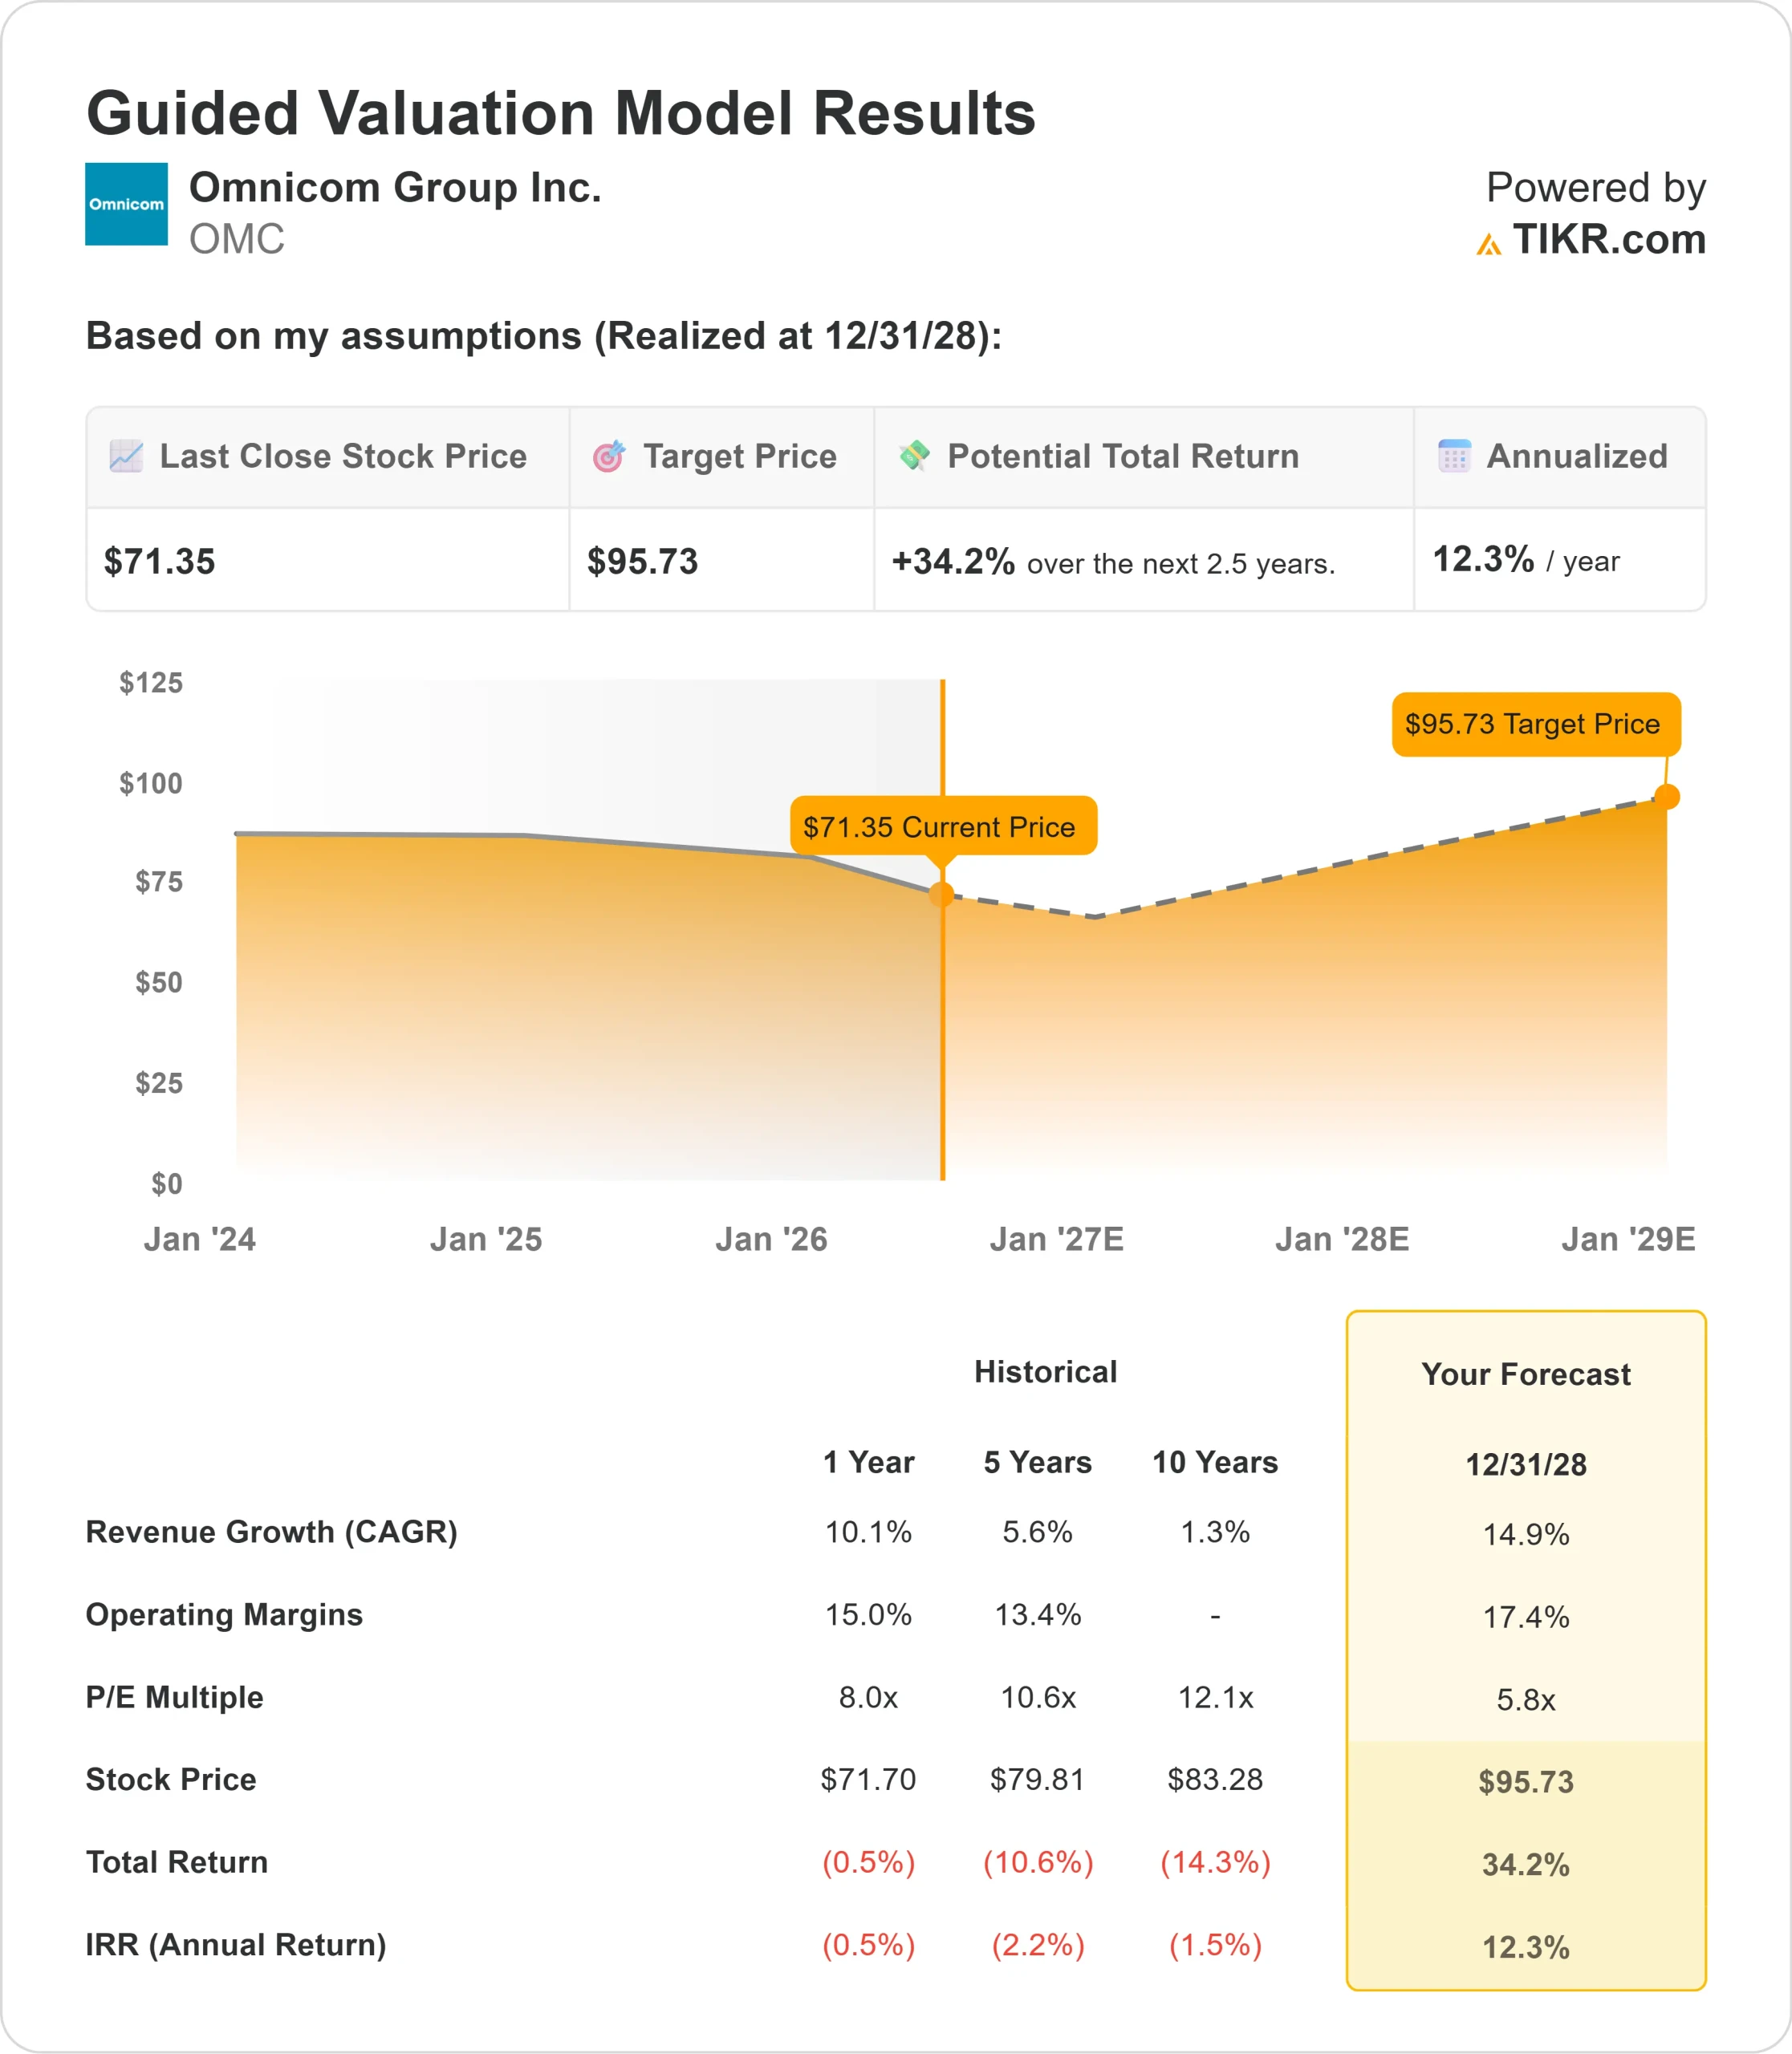Click the $79.81 five-year stock price
The height and width of the screenshot is (2054, 1792).
pyautogui.click(x=1038, y=1780)
